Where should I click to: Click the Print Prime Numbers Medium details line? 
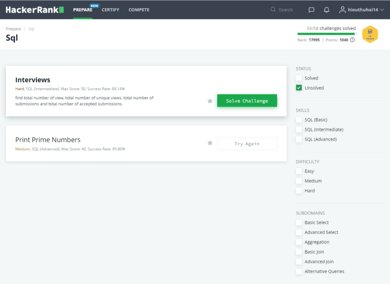pos(70,149)
